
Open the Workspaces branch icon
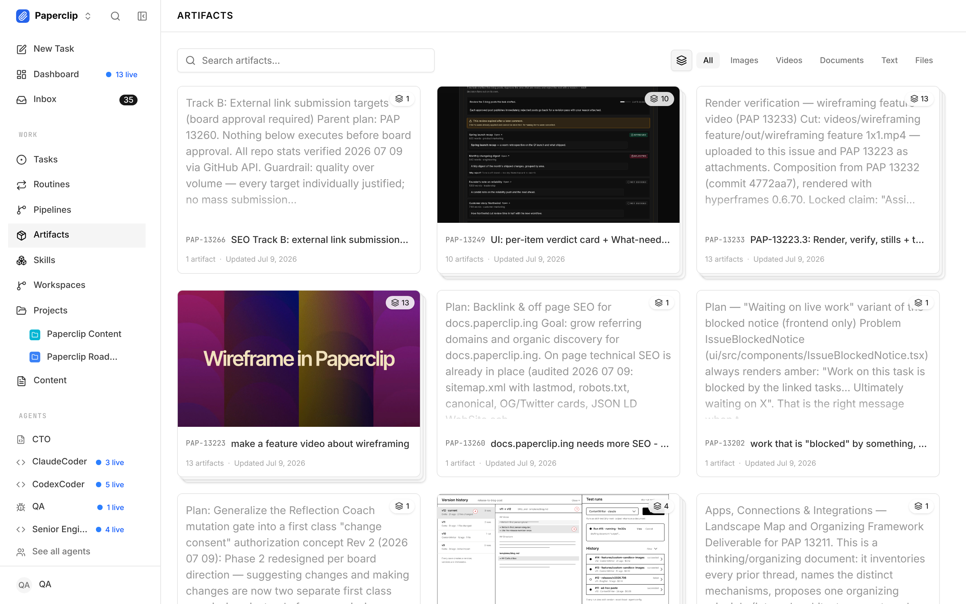click(x=21, y=285)
